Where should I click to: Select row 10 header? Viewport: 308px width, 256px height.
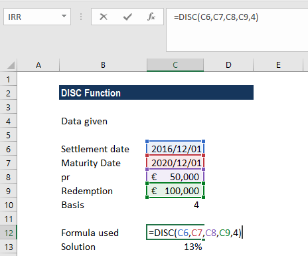click(9, 205)
